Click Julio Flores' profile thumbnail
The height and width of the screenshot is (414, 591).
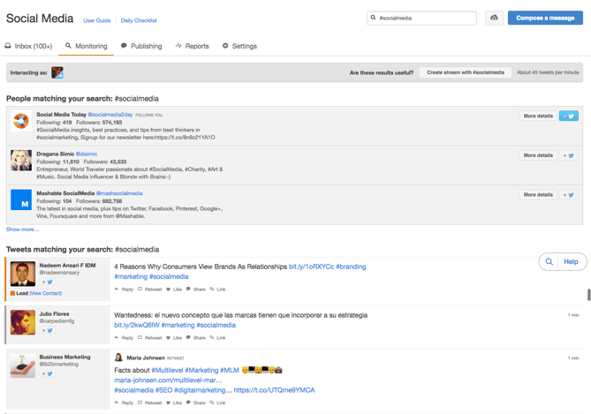tap(22, 321)
